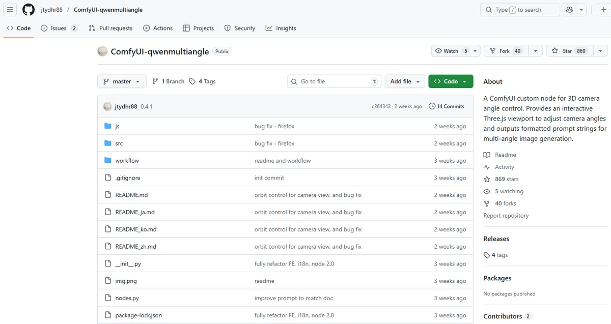Open 'readme and workflow' commit message
Viewport: 611px width, 324px height.
click(x=283, y=161)
